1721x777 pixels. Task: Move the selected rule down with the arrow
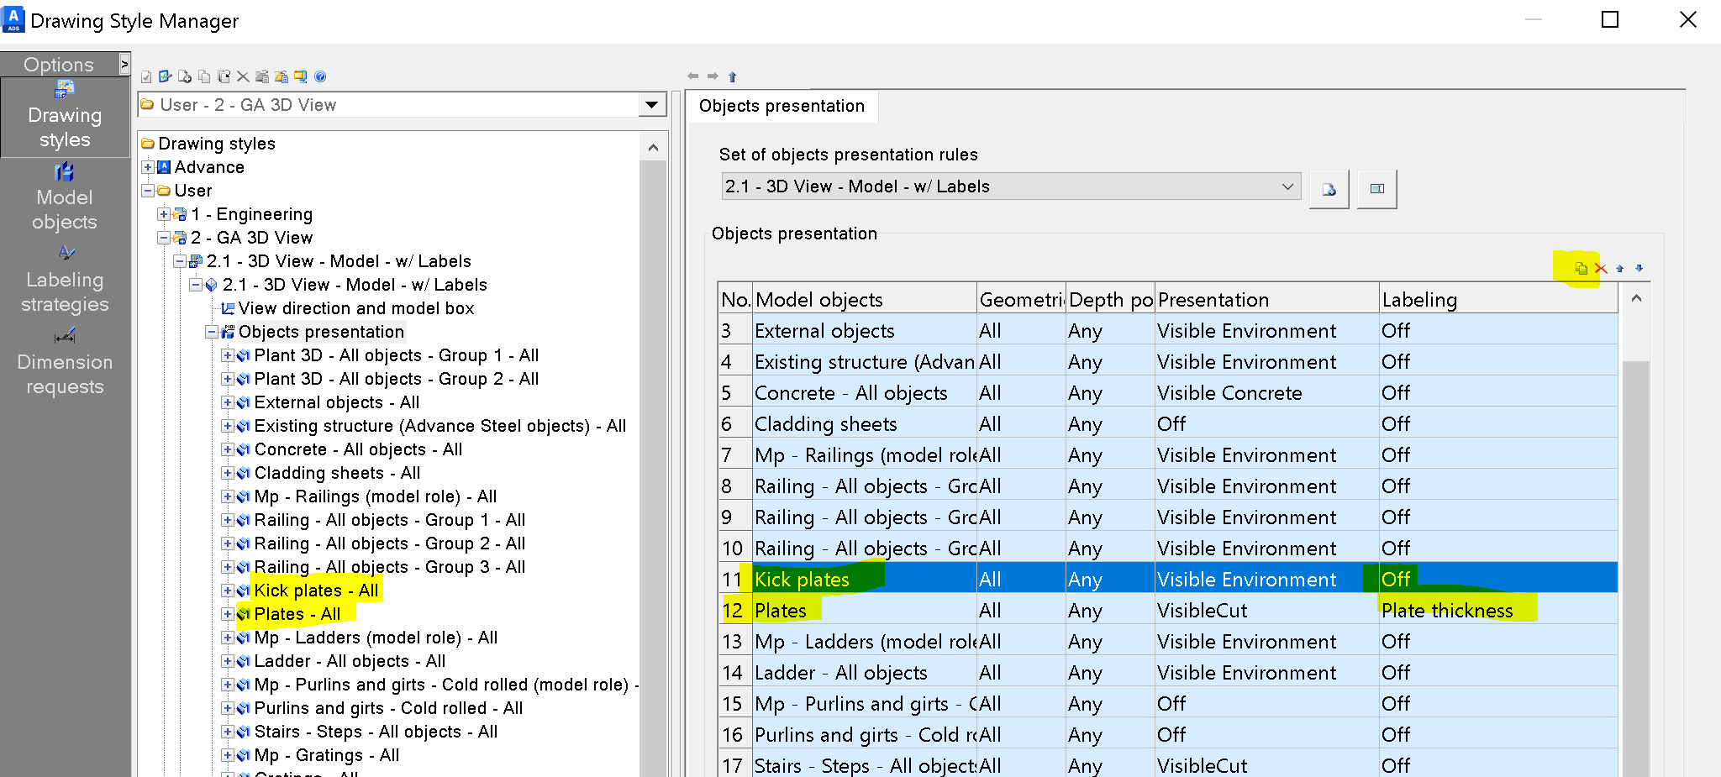coord(1637,269)
